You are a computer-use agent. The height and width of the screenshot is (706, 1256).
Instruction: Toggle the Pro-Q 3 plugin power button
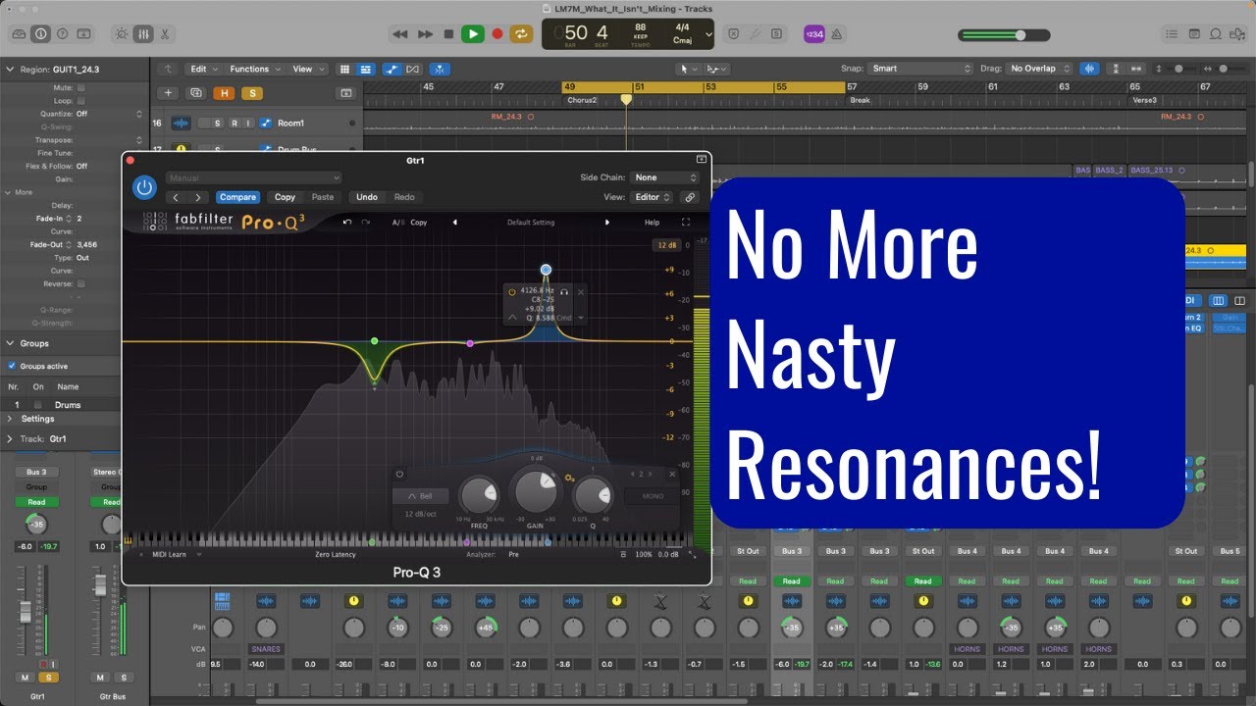pos(145,187)
